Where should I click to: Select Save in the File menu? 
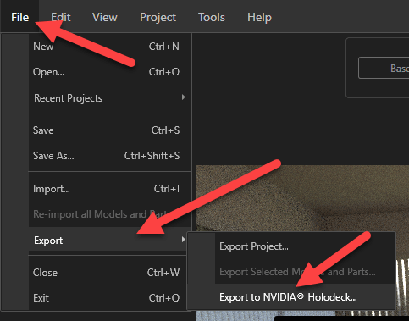(x=110, y=130)
